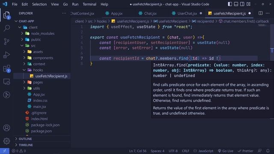Viewport: 274px width, 154px height.
Task: Split the editor right
Action: [x=260, y=13]
